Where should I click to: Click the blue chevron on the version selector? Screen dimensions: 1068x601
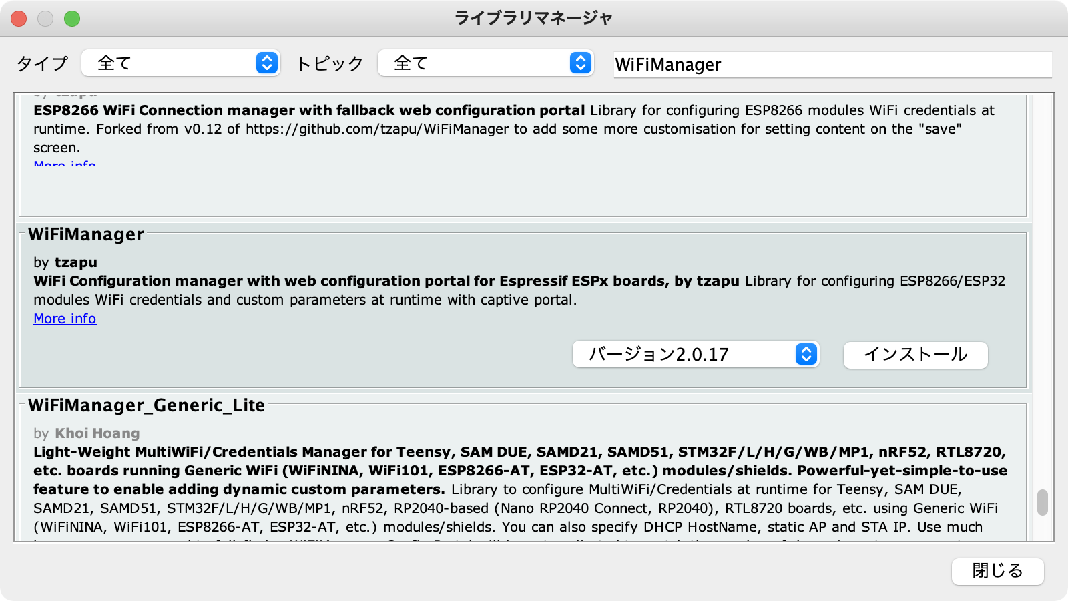pos(806,355)
